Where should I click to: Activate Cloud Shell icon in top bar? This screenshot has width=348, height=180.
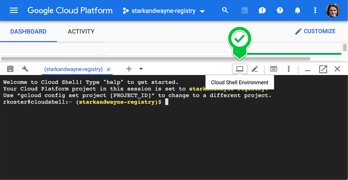[x=244, y=11]
